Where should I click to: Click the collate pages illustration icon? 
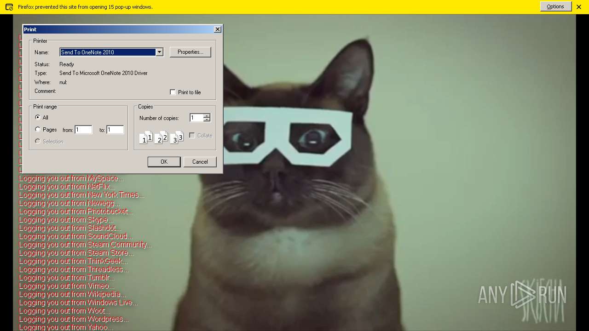161,137
